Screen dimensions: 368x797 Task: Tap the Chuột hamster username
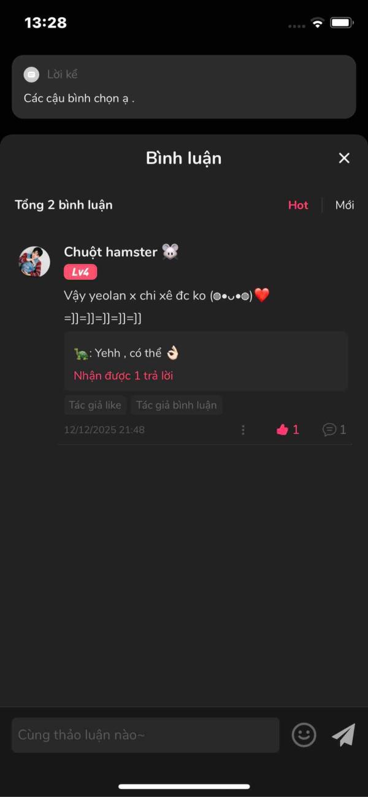pos(110,252)
